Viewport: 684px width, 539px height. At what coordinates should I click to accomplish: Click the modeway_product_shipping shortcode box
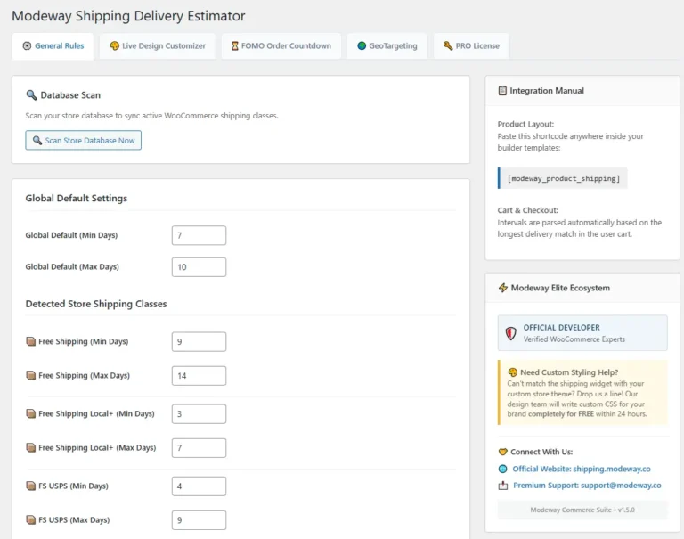pyautogui.click(x=563, y=178)
